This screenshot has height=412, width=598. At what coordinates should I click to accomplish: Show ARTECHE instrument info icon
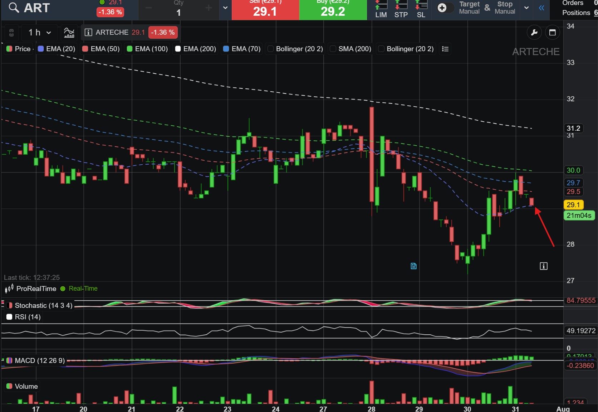[x=88, y=32]
